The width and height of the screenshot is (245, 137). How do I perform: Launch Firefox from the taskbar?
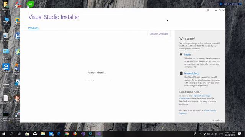[x=75, y=134]
